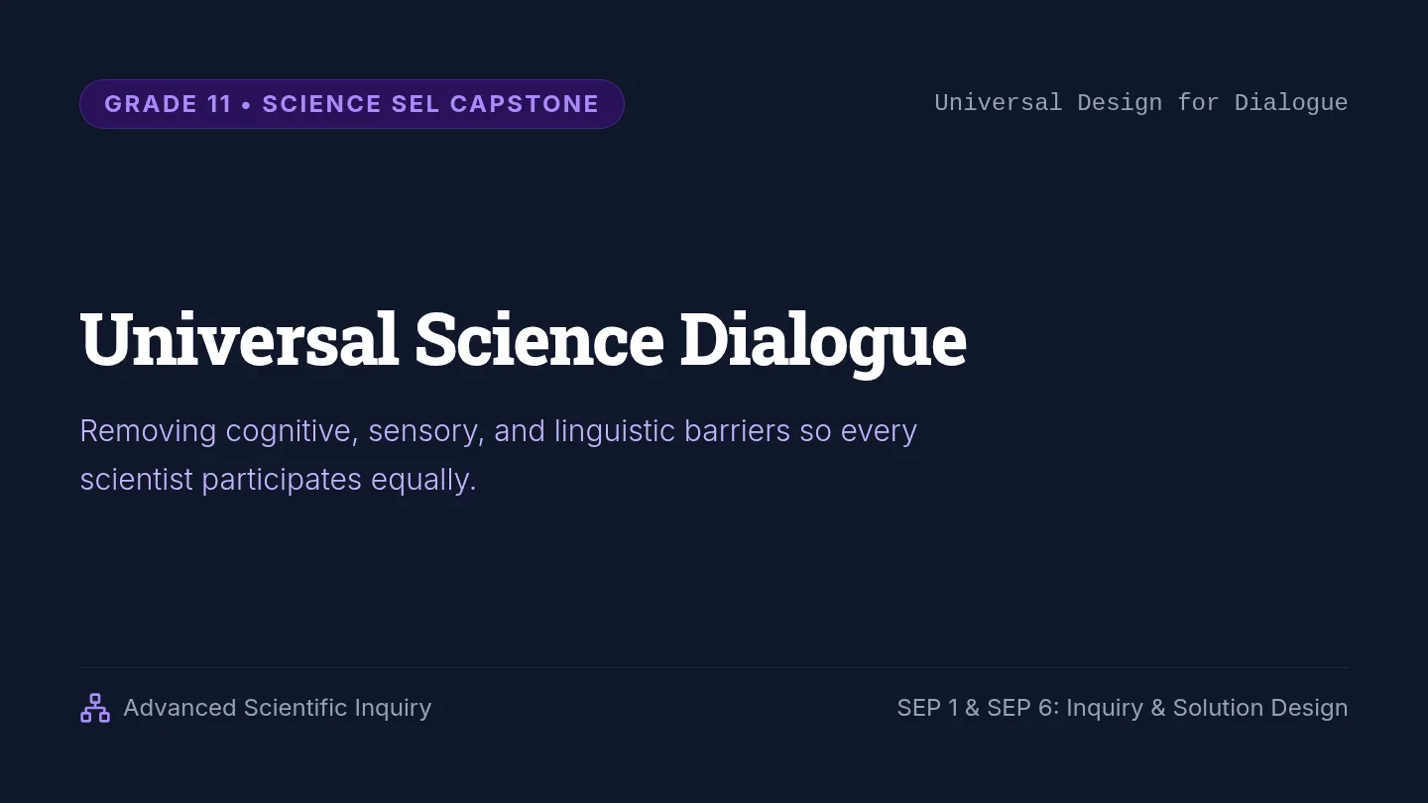
Task: Click the bullet dot separator in badge
Action: 247,104
